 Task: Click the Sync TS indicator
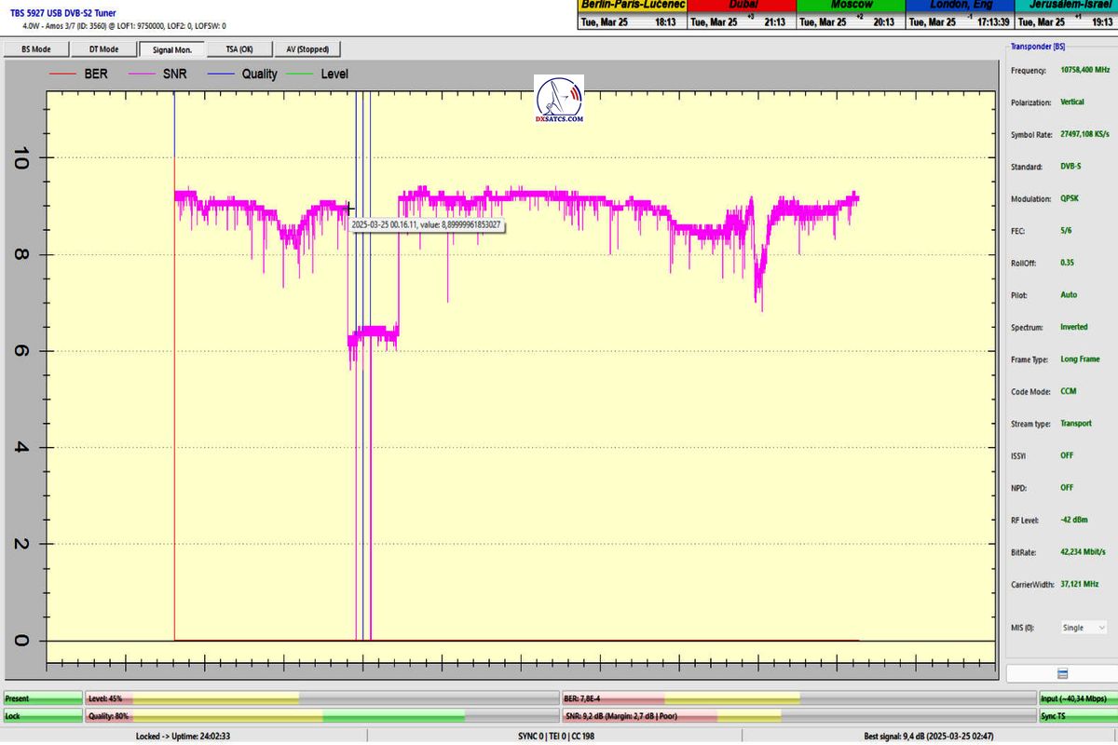[x=1077, y=716]
